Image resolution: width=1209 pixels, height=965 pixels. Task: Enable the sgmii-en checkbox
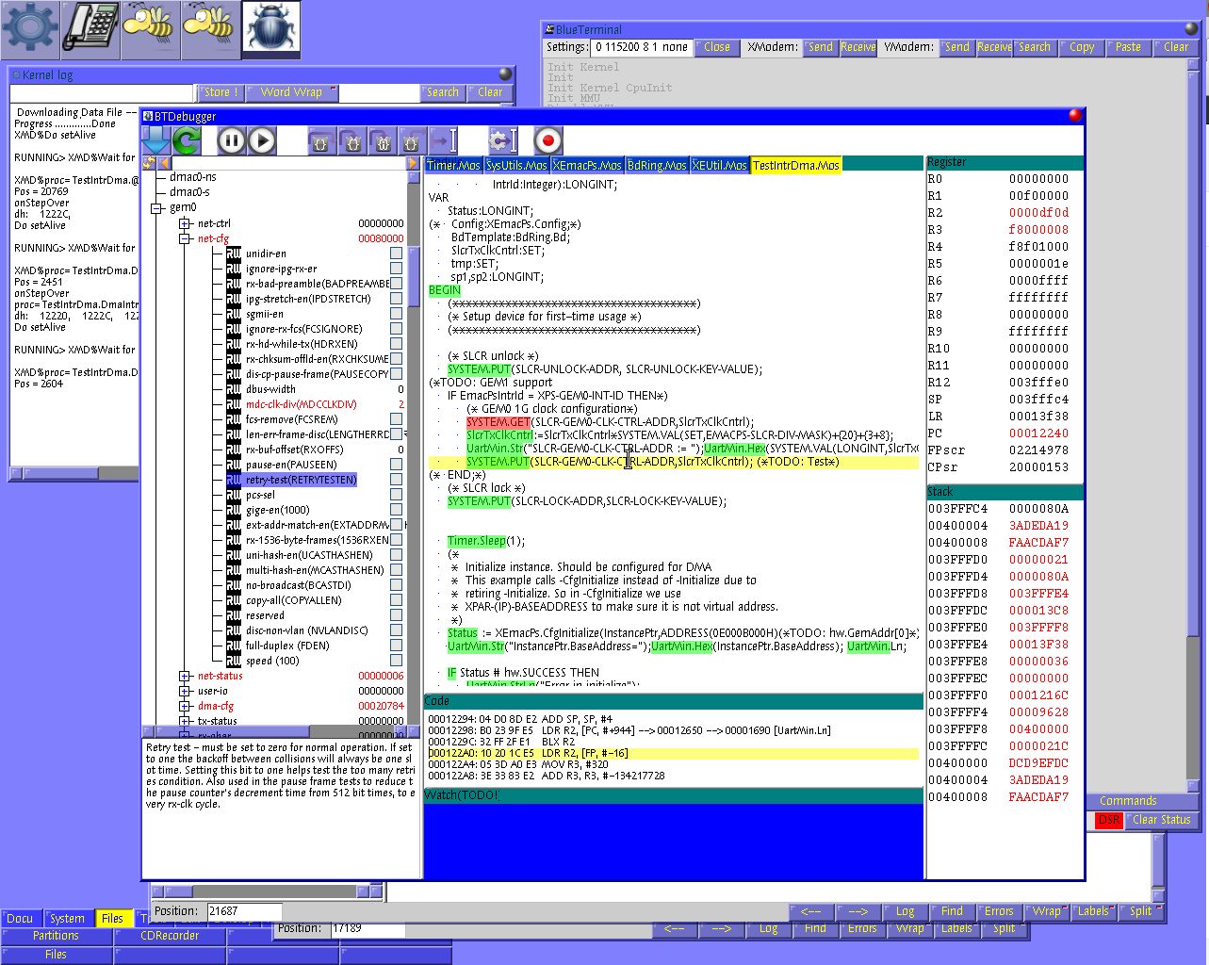pyautogui.click(x=397, y=314)
